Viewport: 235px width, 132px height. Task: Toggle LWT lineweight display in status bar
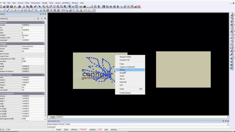pos(100,129)
